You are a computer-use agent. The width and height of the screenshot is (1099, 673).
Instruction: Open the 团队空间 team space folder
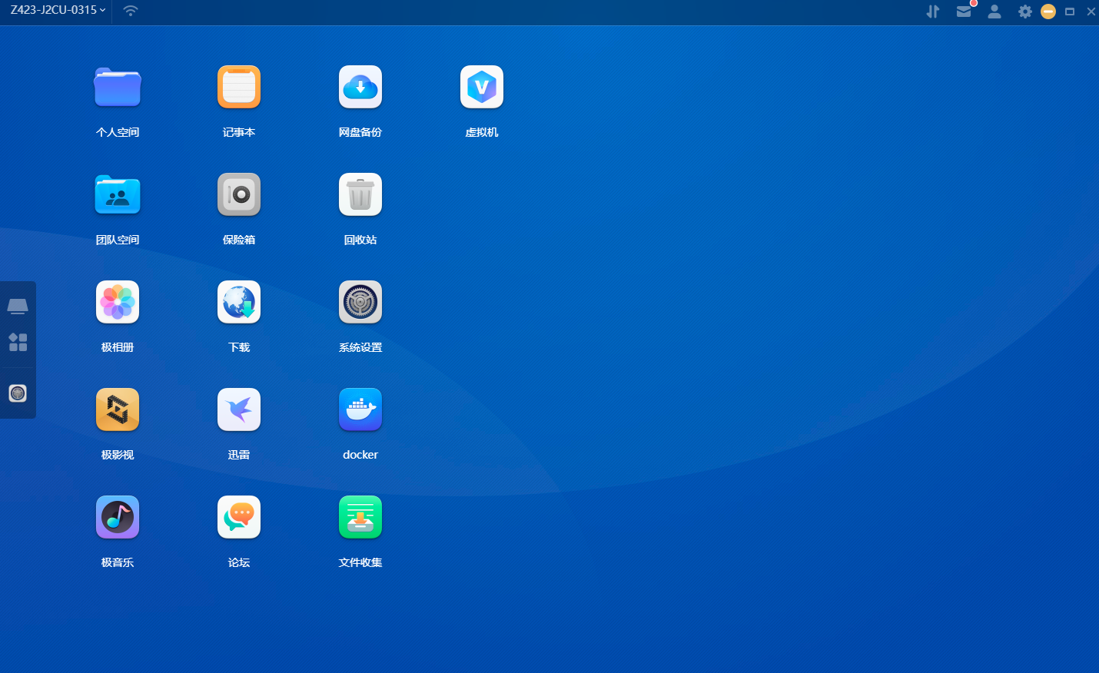[118, 194]
